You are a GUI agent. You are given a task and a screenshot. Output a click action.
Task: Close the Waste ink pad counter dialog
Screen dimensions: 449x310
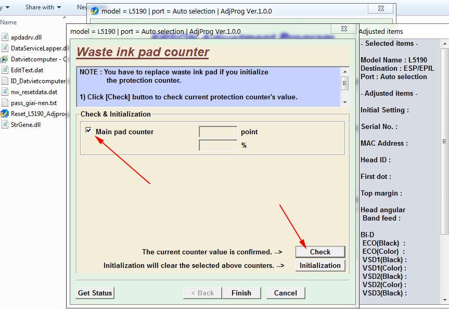pyautogui.click(x=344, y=29)
